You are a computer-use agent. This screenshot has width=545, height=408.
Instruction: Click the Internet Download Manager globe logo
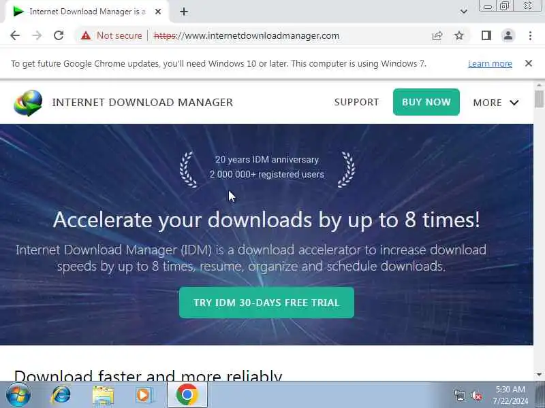tap(28, 103)
